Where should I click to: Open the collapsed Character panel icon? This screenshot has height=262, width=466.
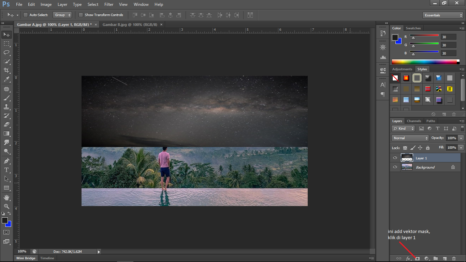(383, 85)
